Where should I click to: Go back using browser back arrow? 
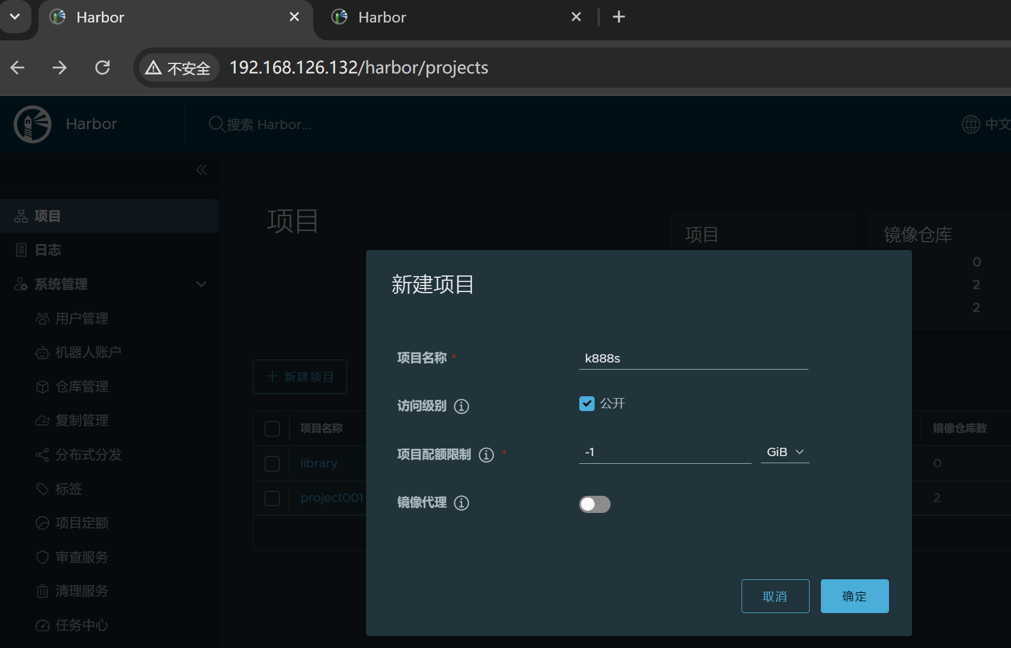[18, 68]
